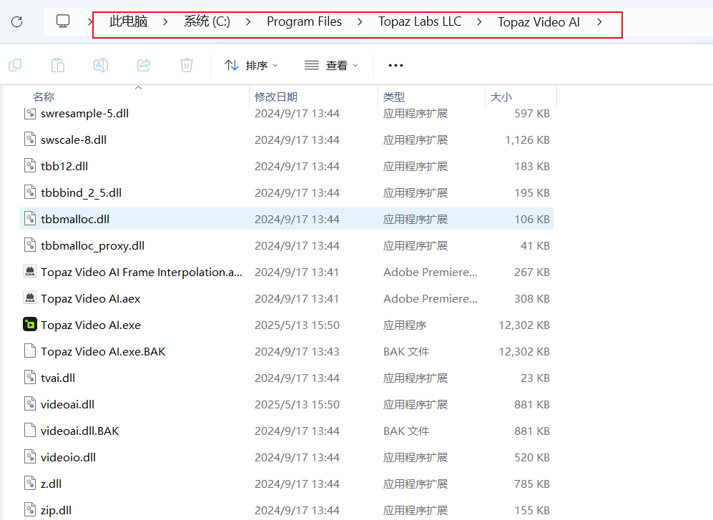Click the share toolbar icon
The image size is (713, 520).
tap(144, 66)
